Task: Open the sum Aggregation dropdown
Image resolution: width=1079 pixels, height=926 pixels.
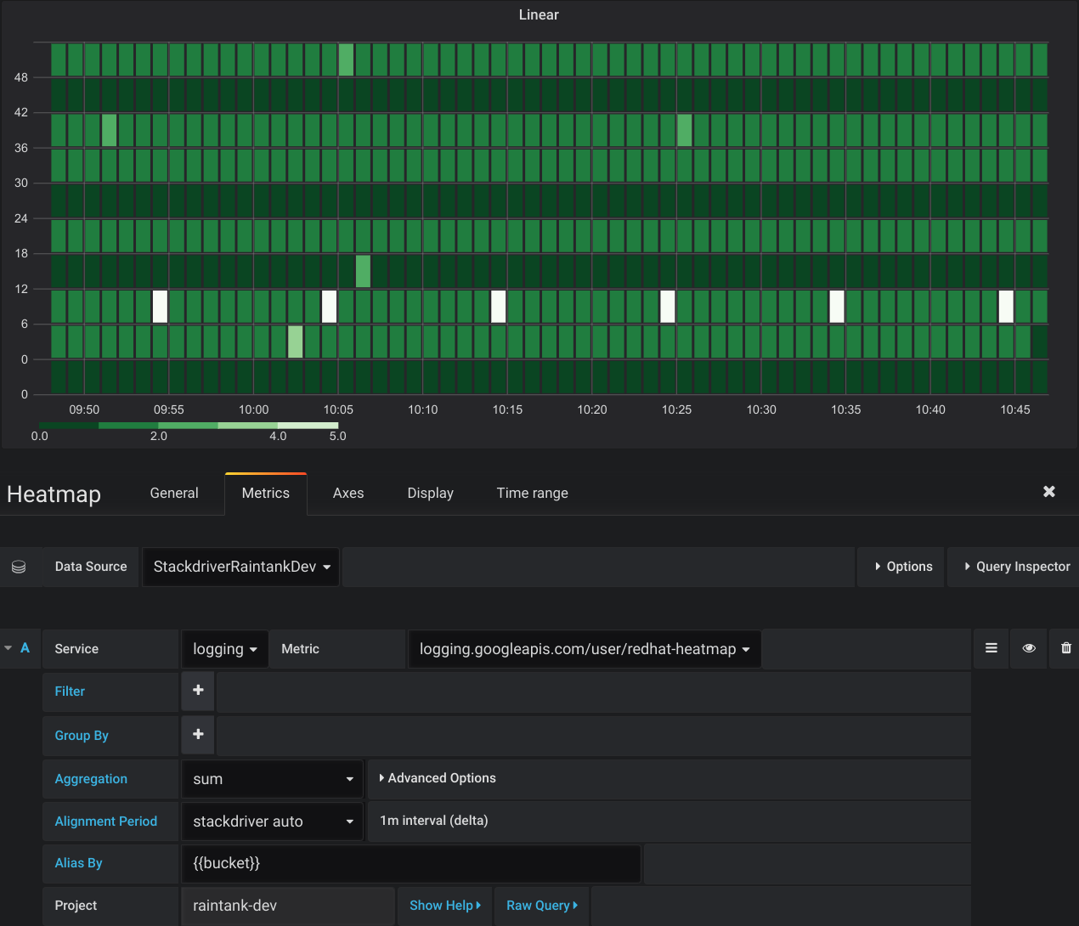Action: [x=273, y=779]
